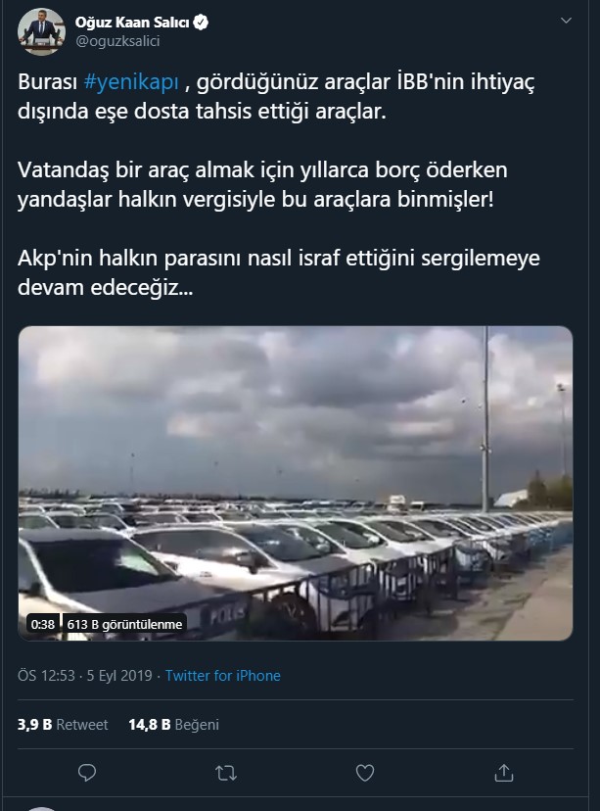Click the retweet arrows icon
Viewport: 600px width, 811px height.
[226, 773]
